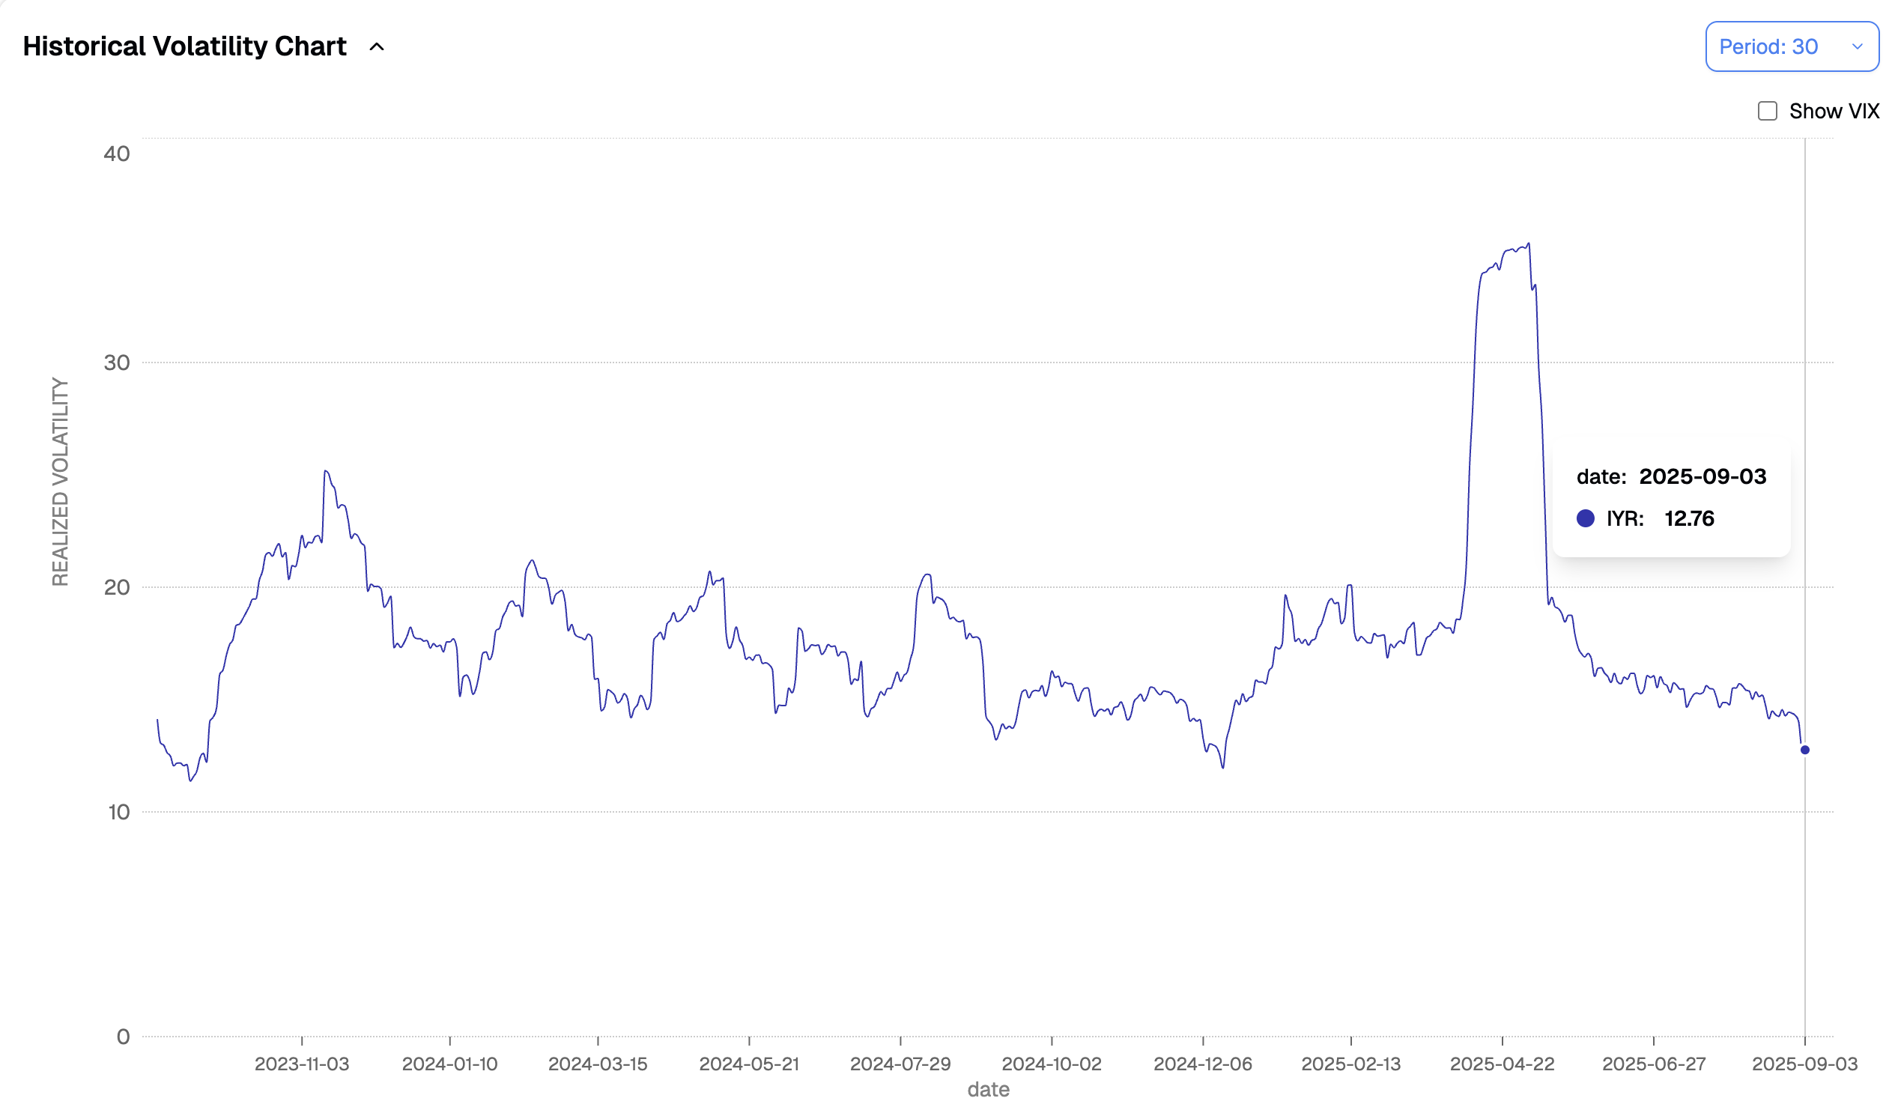Click the y-axis 40 value label

pos(117,154)
